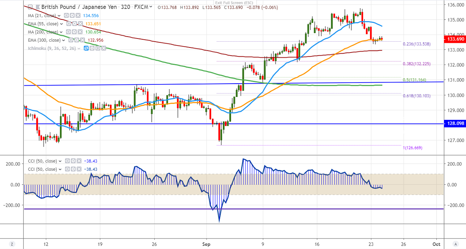Click the MA 200 value 130.654
Screen dimensions: 466x249
tap(93, 32)
